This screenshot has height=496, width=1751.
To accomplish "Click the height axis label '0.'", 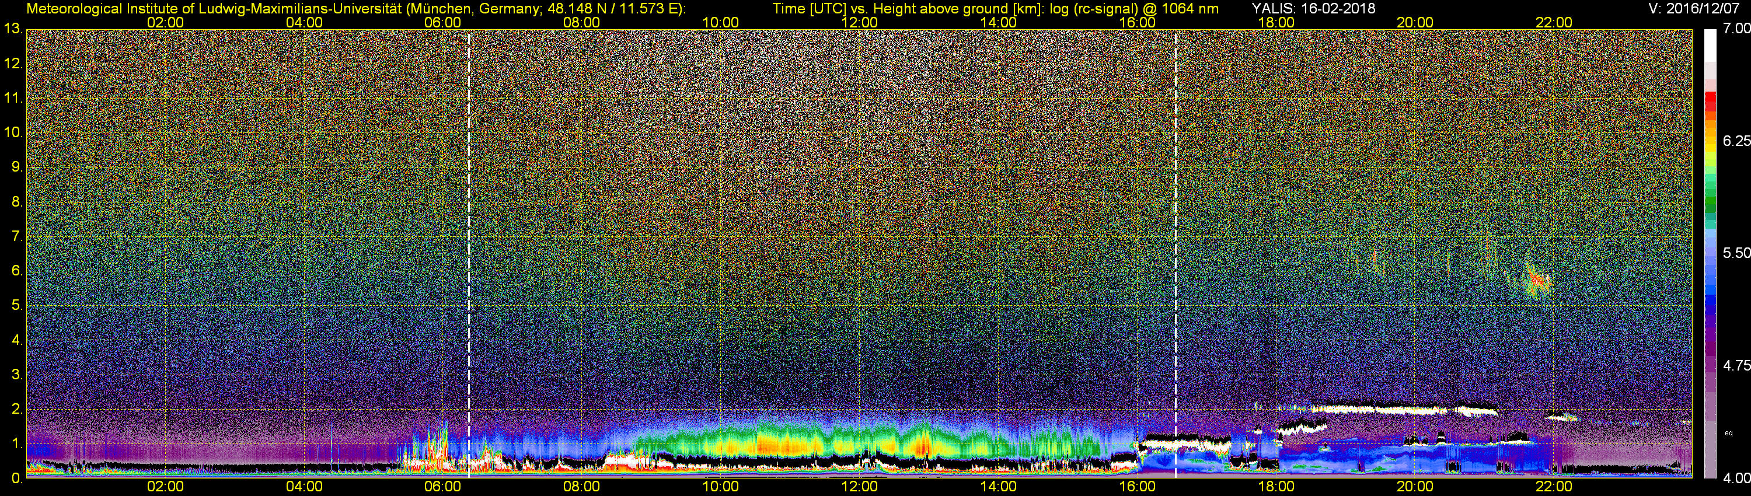I will [16, 478].
